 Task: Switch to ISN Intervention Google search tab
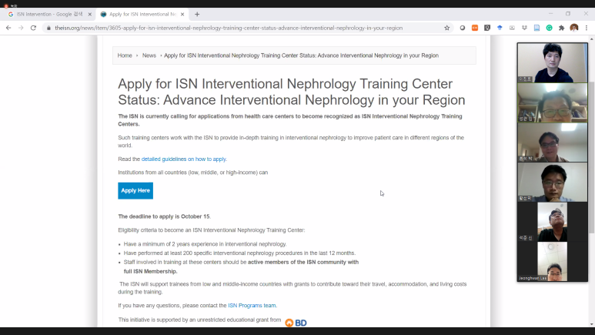tap(49, 14)
